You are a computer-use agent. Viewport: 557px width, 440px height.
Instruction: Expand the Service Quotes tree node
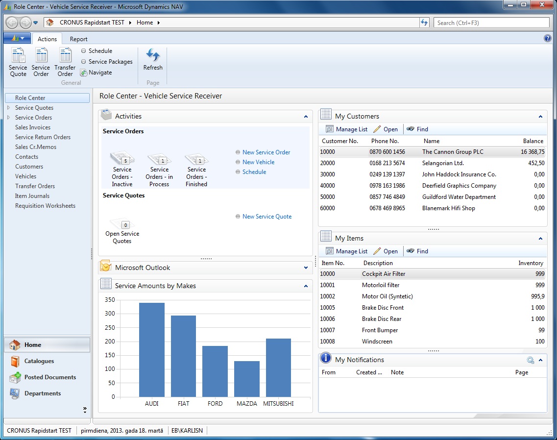[8, 107]
